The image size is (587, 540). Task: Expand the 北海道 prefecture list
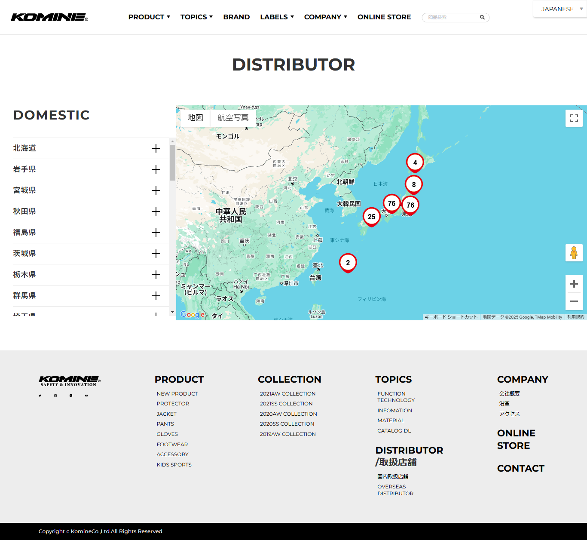pos(156,148)
